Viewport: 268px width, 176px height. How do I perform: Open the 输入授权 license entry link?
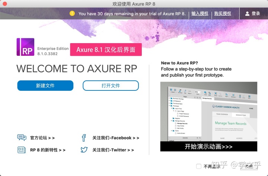[x=200, y=14]
